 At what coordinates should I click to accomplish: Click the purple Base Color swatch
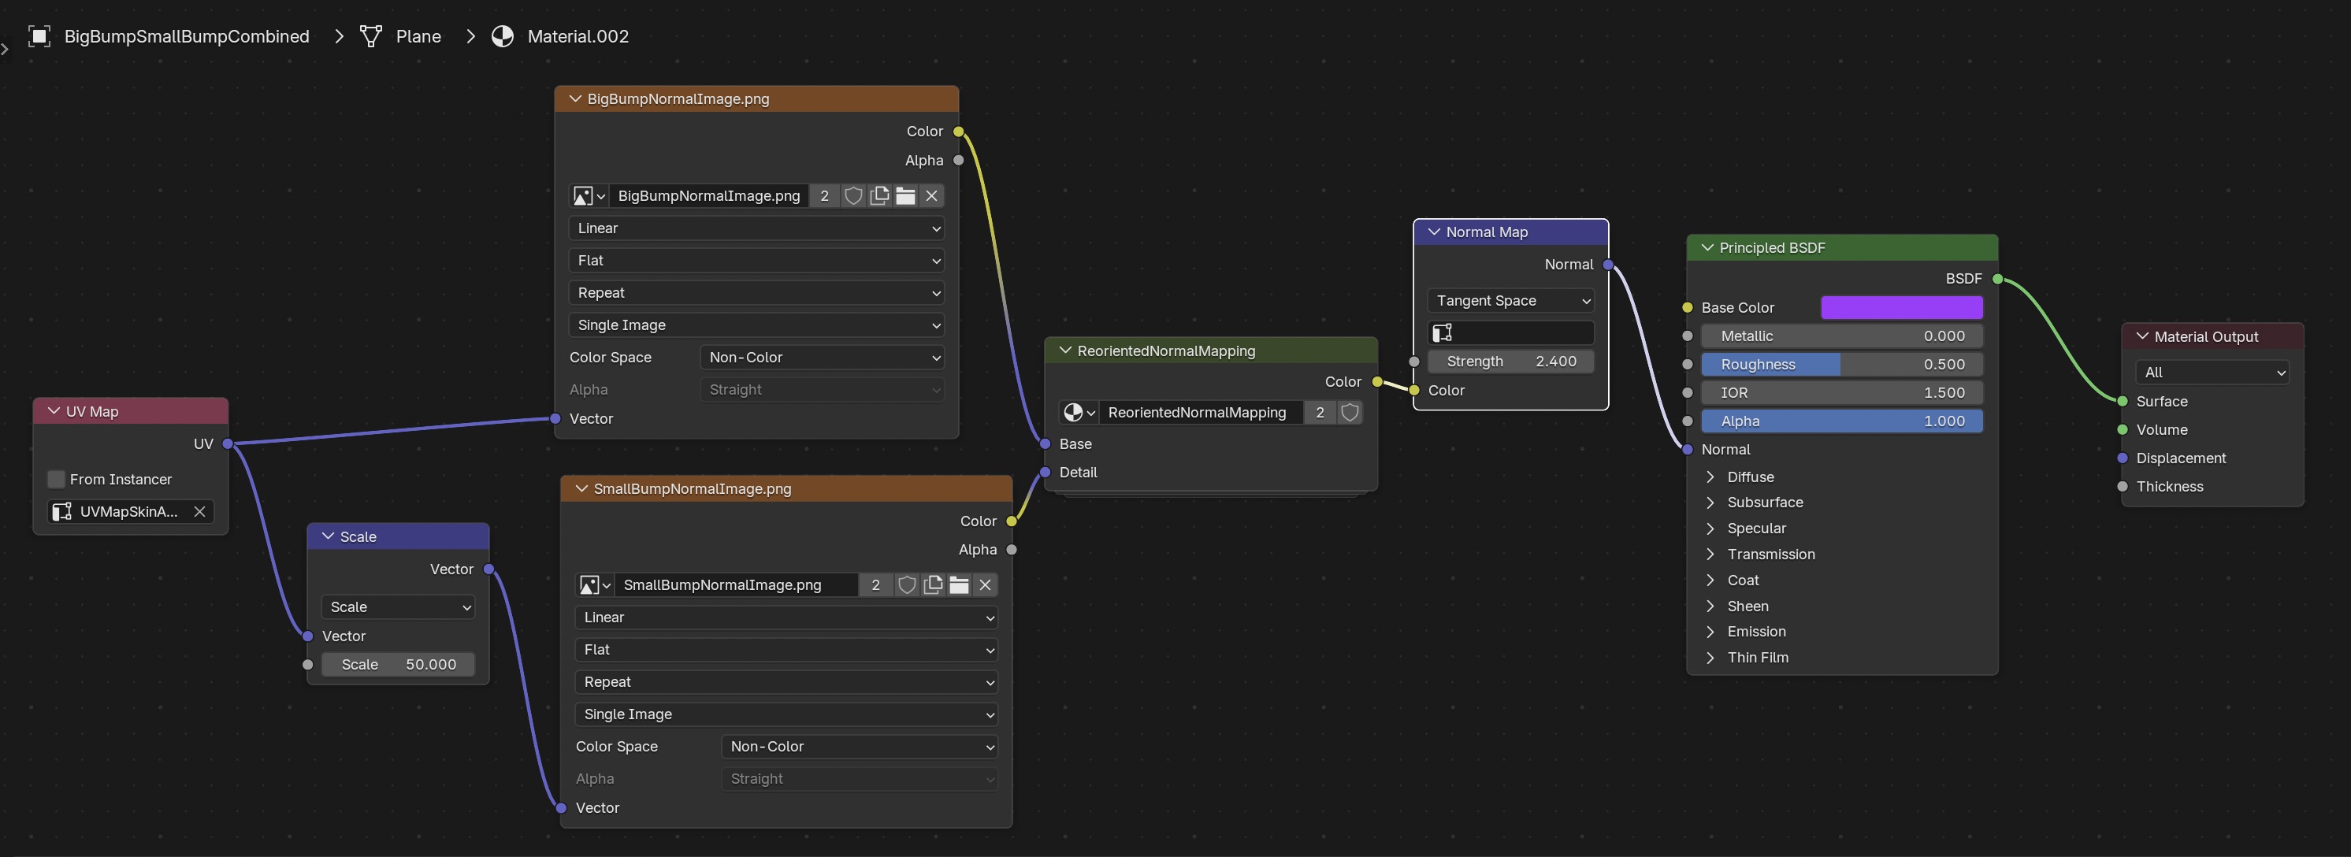pos(1901,307)
